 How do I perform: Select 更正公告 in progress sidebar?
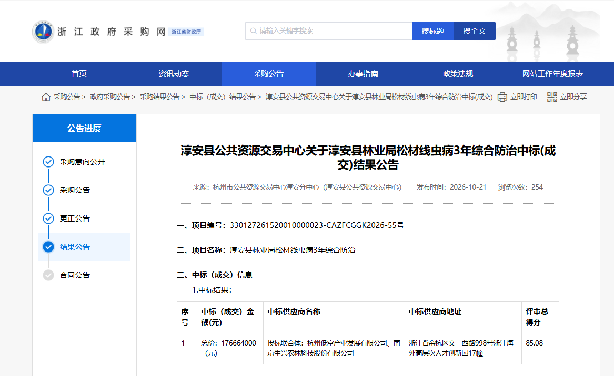tap(75, 218)
